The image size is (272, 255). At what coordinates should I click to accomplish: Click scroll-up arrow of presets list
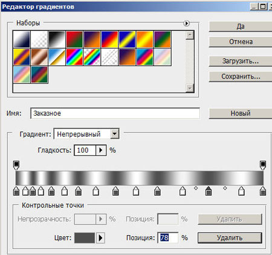pyautogui.click(x=190, y=35)
